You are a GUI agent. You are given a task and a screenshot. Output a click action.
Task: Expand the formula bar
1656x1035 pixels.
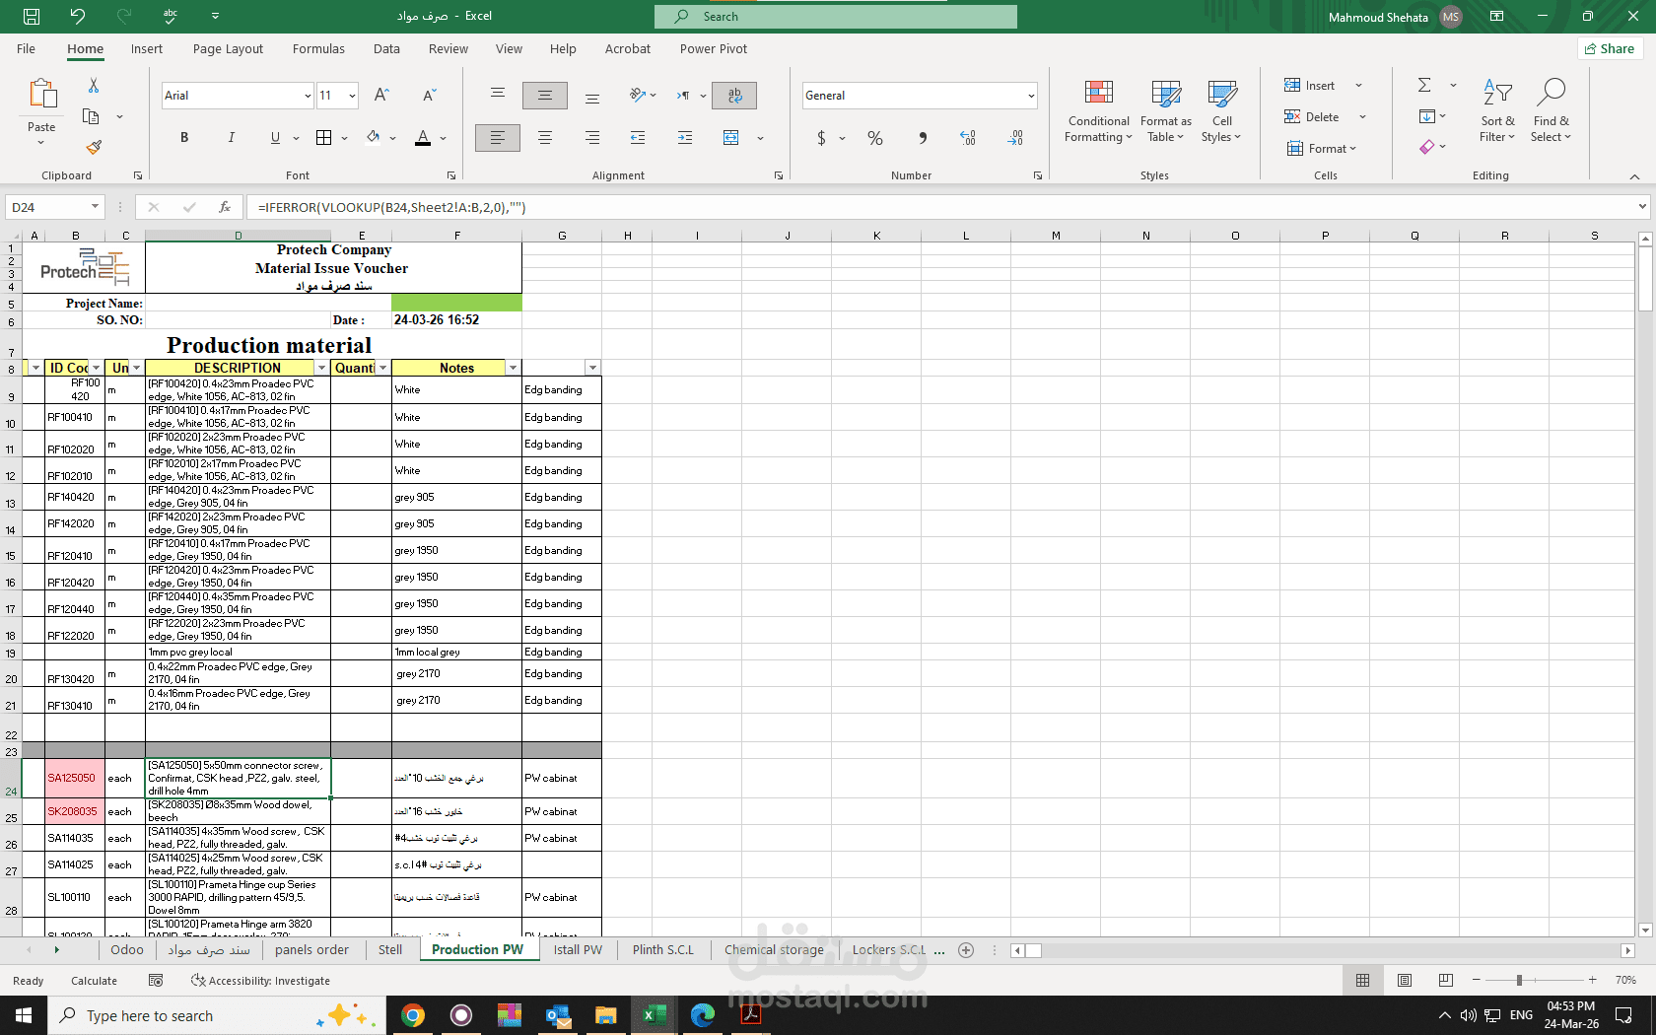point(1642,207)
